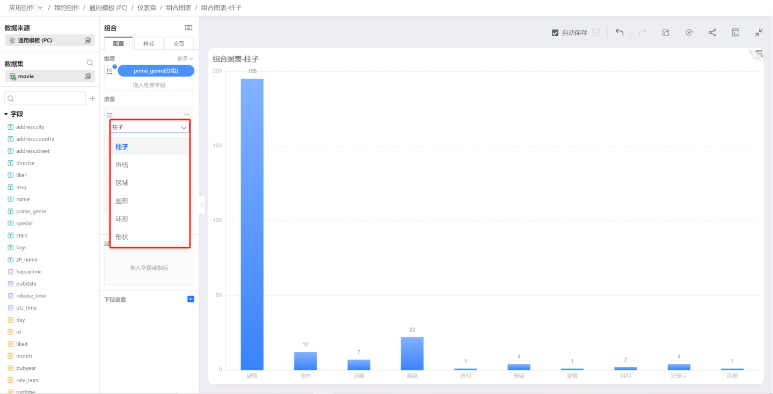The width and height of the screenshot is (773, 394).
Task: Click the share icon in the top toolbar
Action: click(712, 33)
